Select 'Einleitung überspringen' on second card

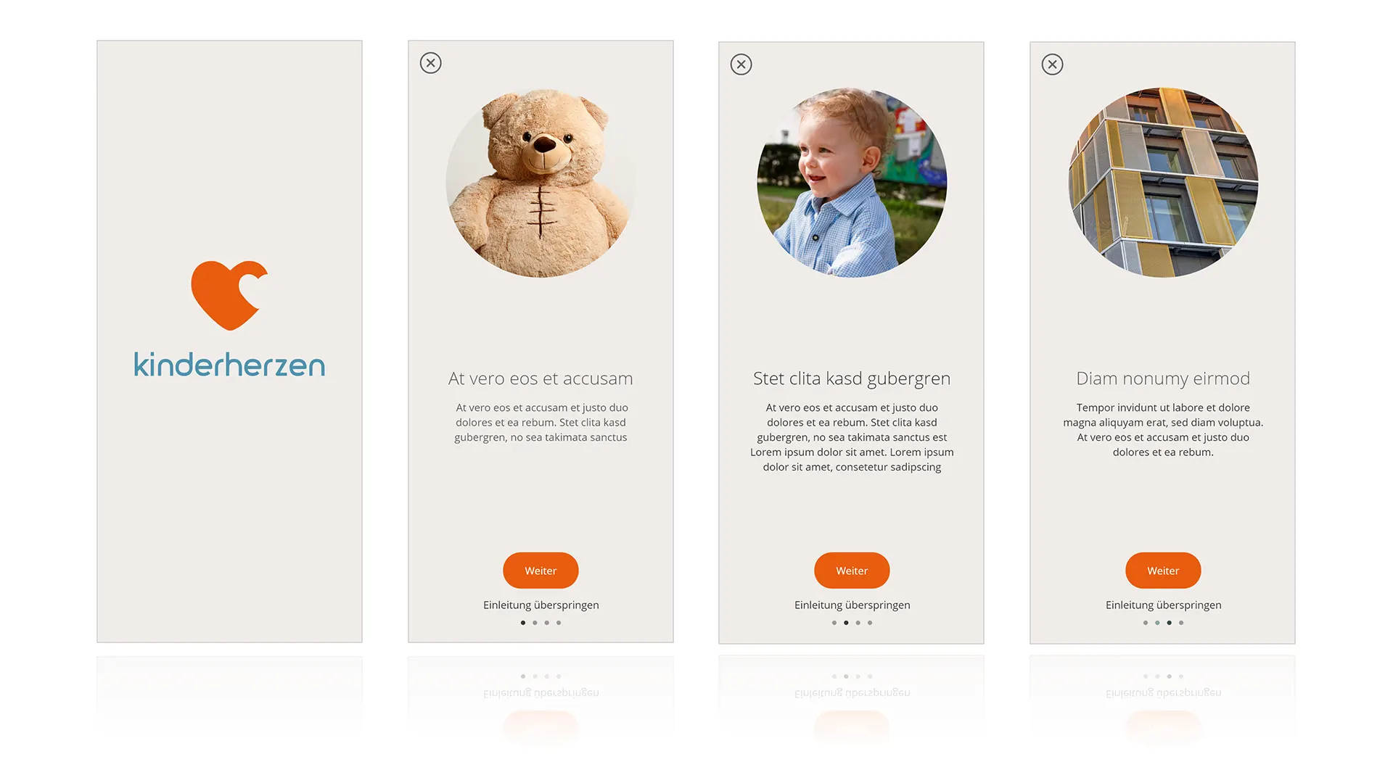point(541,604)
